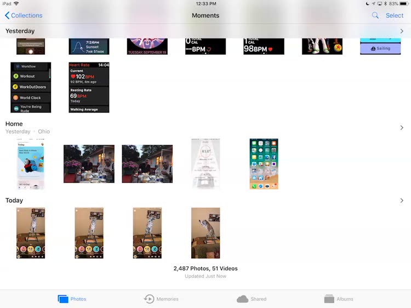
Task: Open the first cat photo under Today
Action: pos(31,233)
